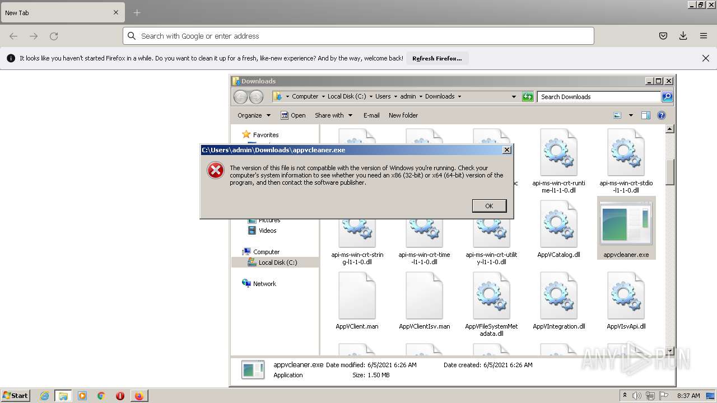Expand the view options dropdown arrow
The image size is (717, 403).
click(631, 115)
